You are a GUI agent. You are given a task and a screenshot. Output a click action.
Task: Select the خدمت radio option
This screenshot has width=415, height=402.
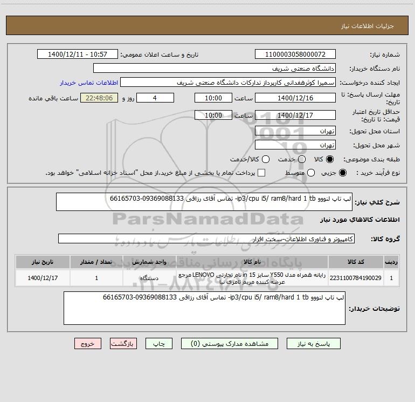302,159
